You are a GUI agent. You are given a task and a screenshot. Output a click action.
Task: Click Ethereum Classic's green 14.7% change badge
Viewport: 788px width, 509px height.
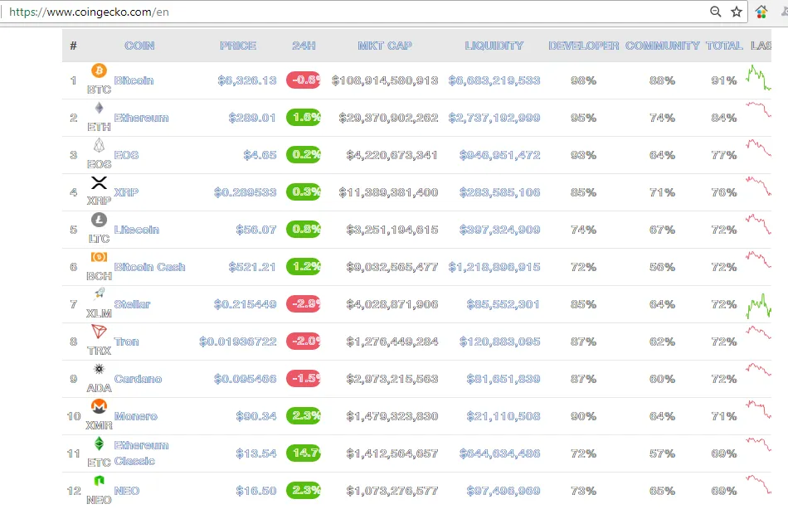click(304, 453)
